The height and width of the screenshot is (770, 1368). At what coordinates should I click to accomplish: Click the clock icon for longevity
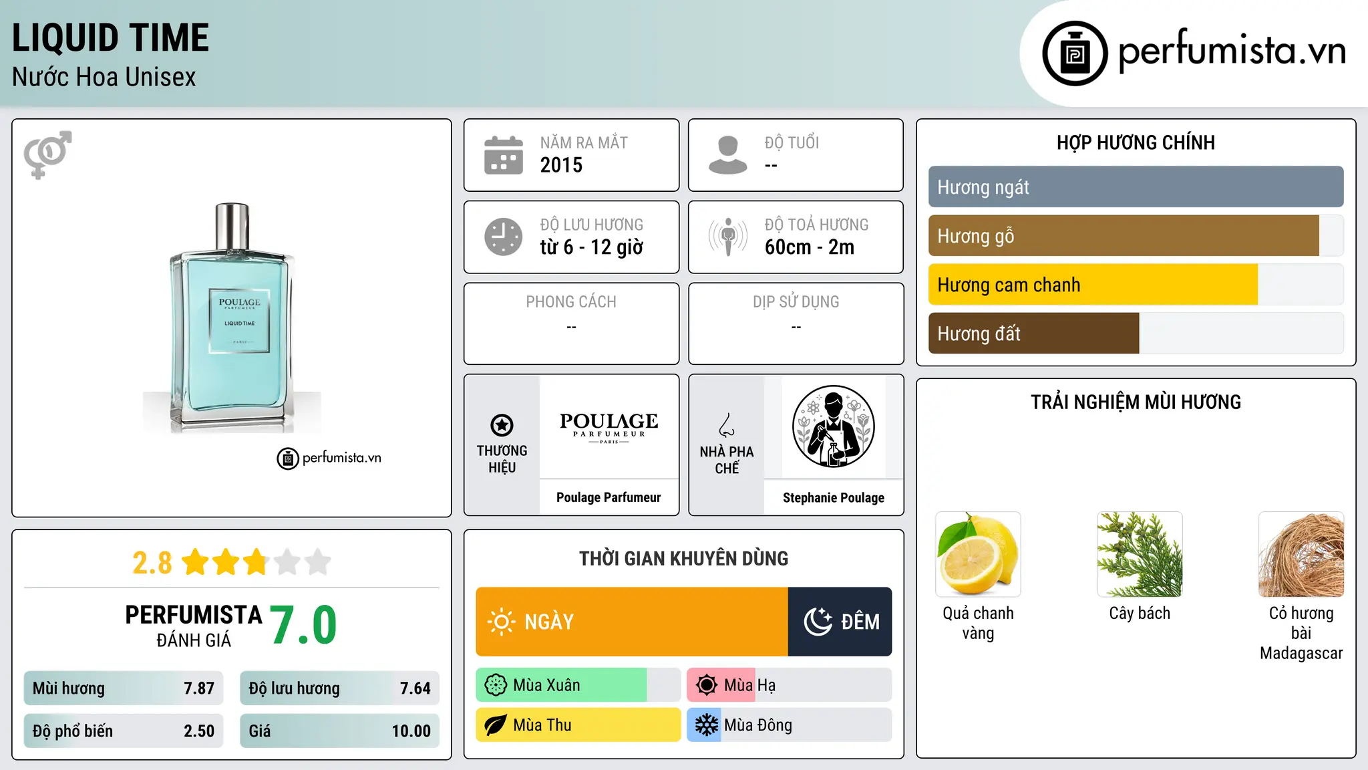coord(504,237)
